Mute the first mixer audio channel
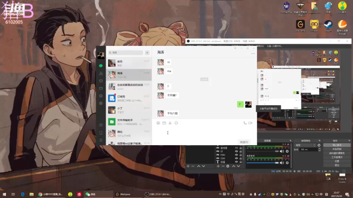353x198 pixels. pyautogui.click(x=282, y=151)
